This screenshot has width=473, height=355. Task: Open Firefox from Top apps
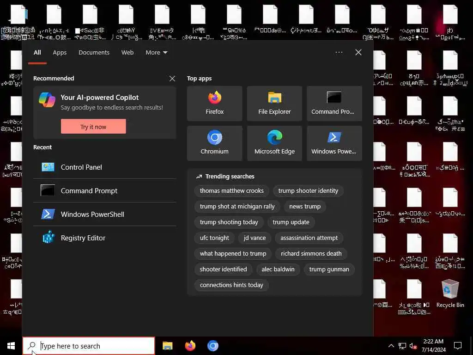point(214,104)
